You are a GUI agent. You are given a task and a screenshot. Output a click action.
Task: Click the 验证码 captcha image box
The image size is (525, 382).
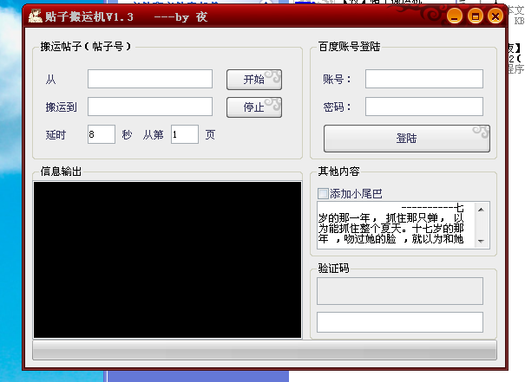tap(400, 291)
